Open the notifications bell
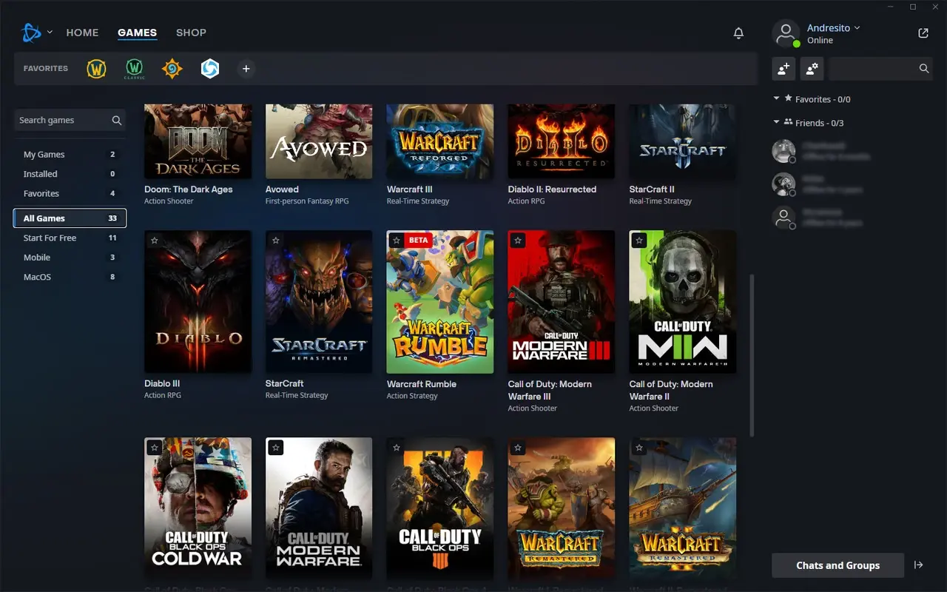This screenshot has width=947, height=592. 738,33
